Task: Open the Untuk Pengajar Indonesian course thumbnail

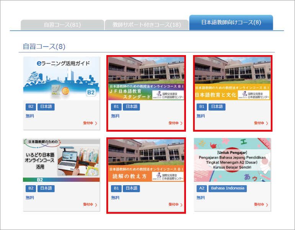Action: [x=232, y=160]
